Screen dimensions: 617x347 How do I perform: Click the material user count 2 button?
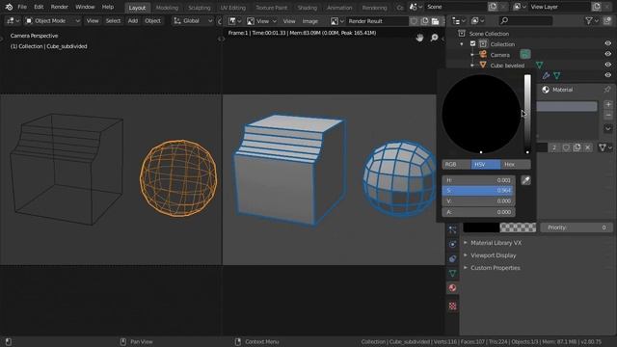[x=554, y=147]
